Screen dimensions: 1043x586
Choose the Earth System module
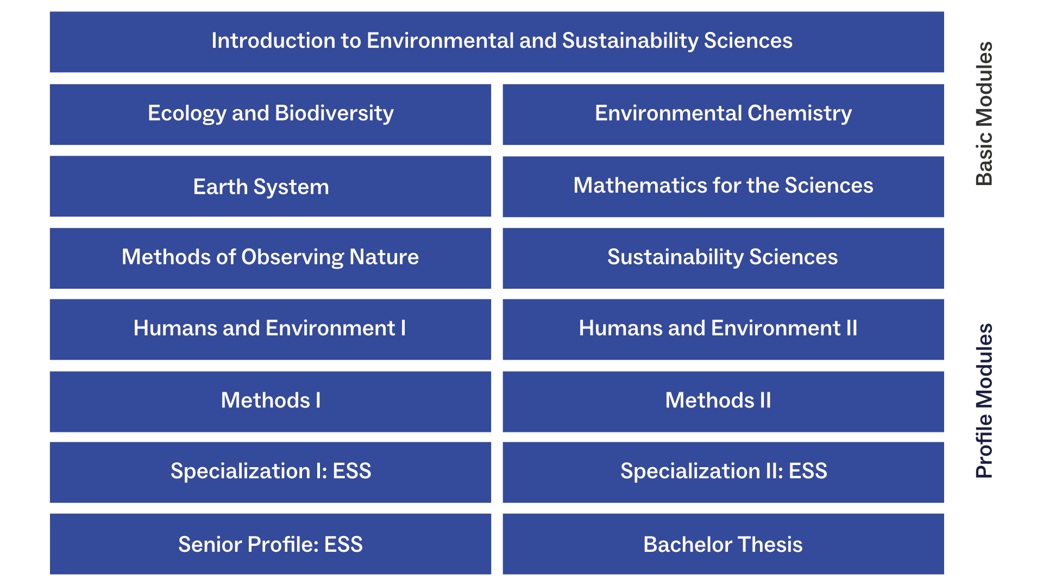pyautogui.click(x=270, y=186)
